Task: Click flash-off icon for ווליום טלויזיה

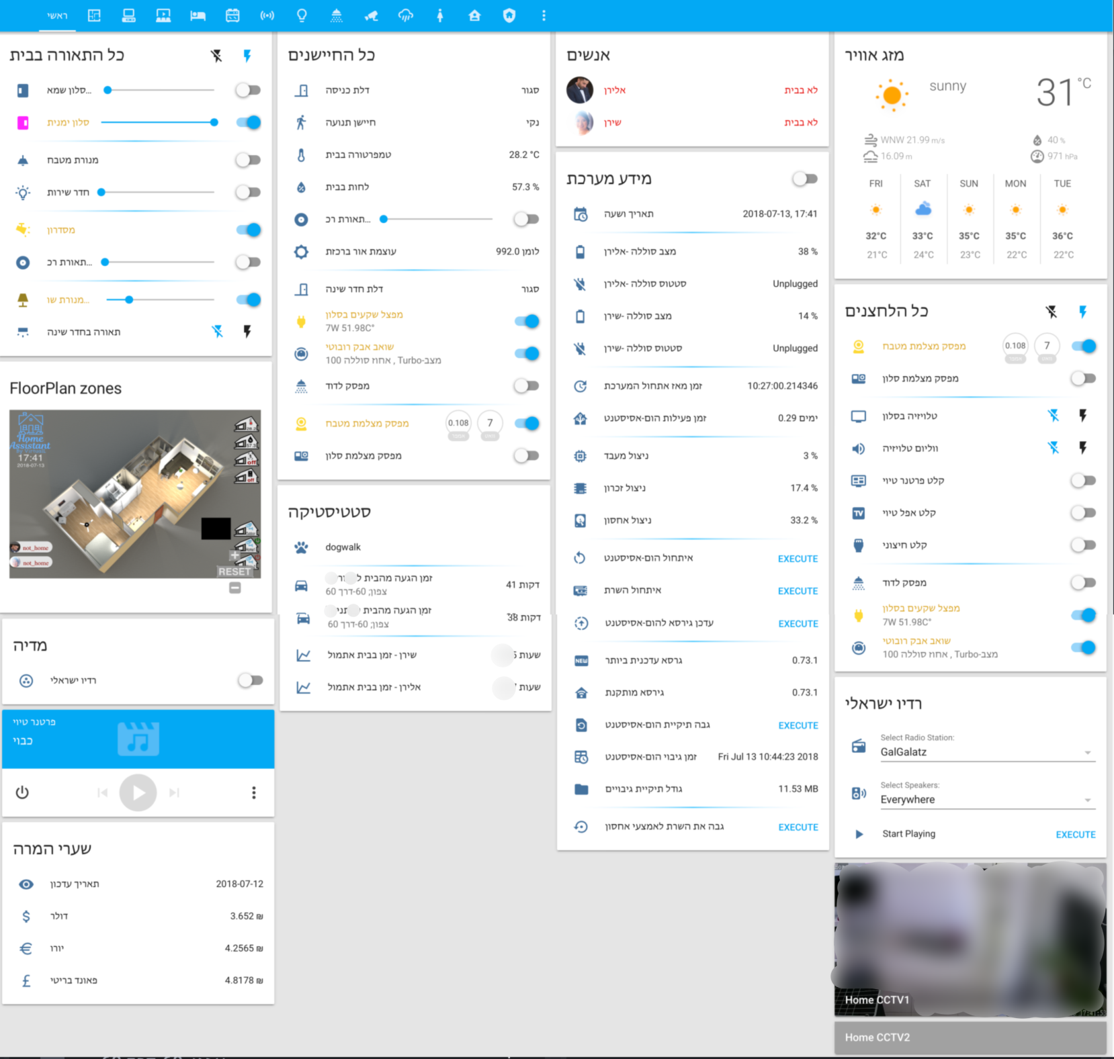Action: click(1053, 448)
